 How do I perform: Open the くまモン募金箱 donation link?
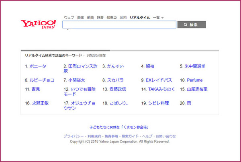pyautogui.click(x=119, y=127)
